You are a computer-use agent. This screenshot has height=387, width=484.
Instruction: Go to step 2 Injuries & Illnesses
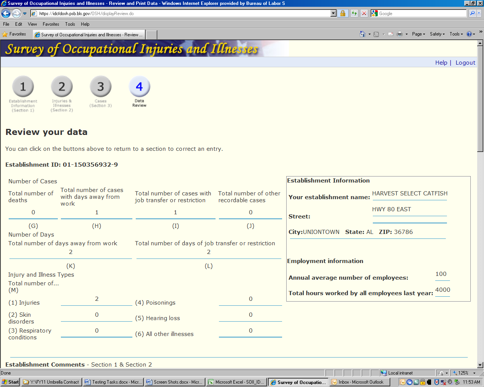62,93
